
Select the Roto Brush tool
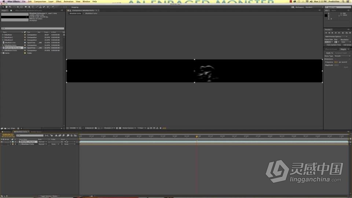click(x=48, y=7)
